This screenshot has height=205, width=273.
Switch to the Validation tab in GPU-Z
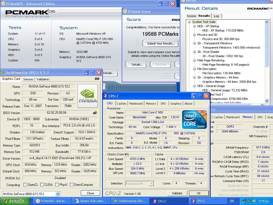(x=42, y=79)
